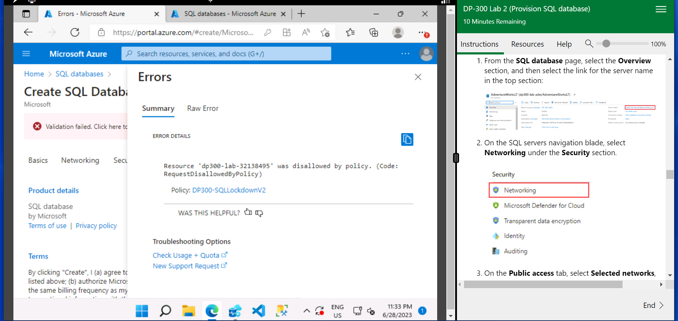Open the Azure header more options ellipsis
The height and width of the screenshot is (321, 678).
coord(405,54)
